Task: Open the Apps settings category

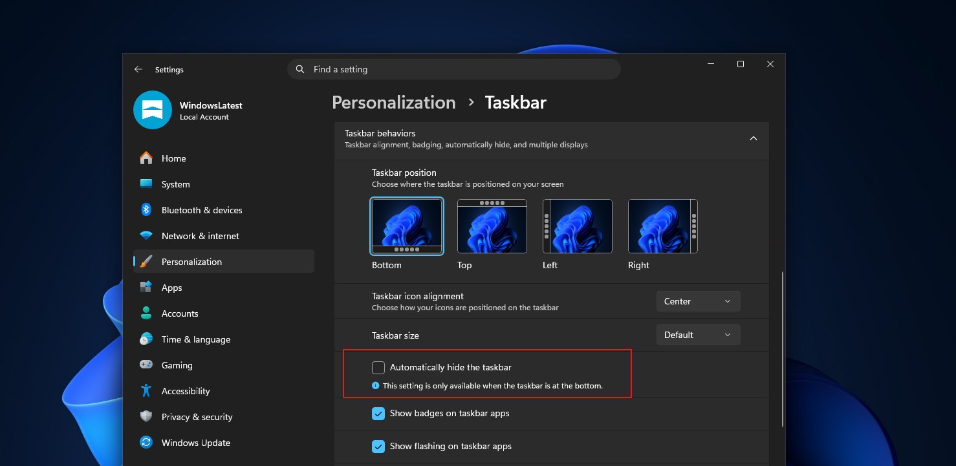Action: (224, 288)
